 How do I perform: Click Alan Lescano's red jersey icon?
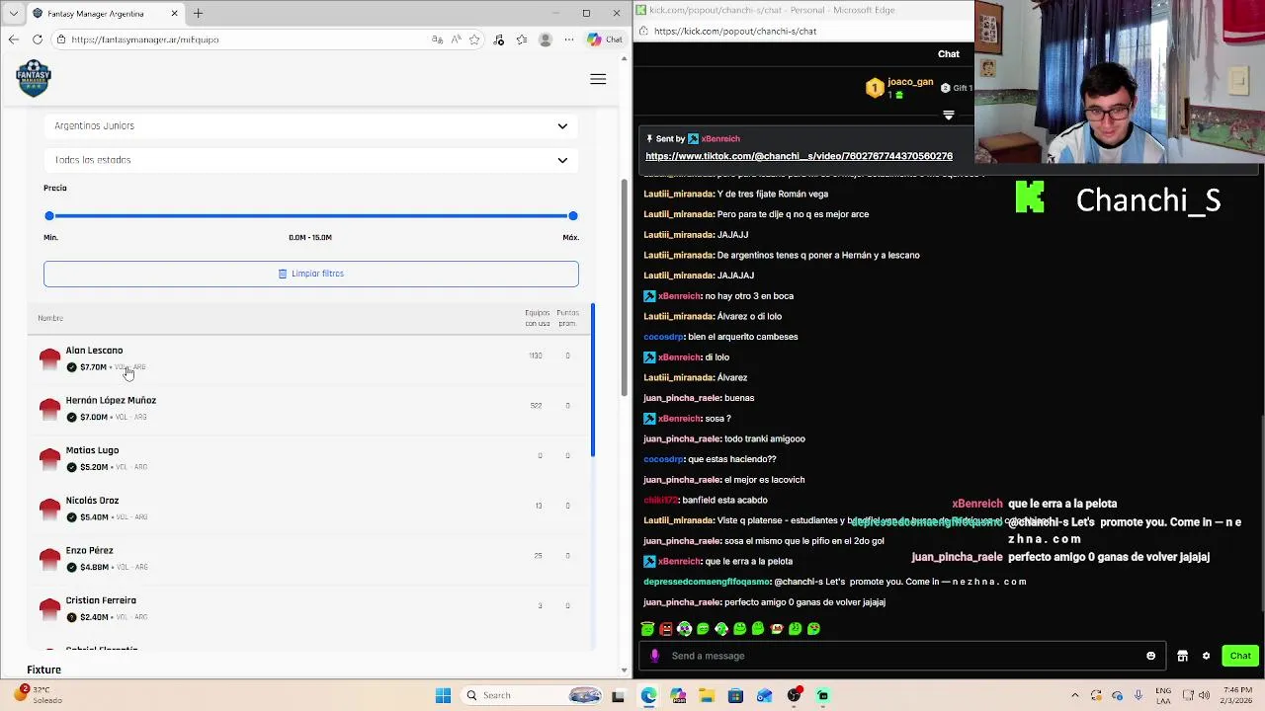tap(49, 359)
